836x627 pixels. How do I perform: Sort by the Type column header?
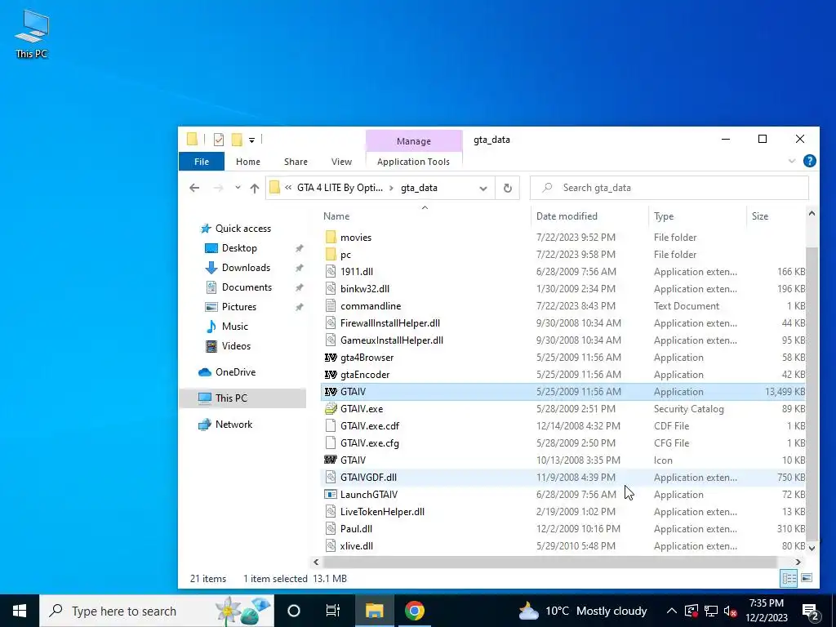tap(664, 216)
